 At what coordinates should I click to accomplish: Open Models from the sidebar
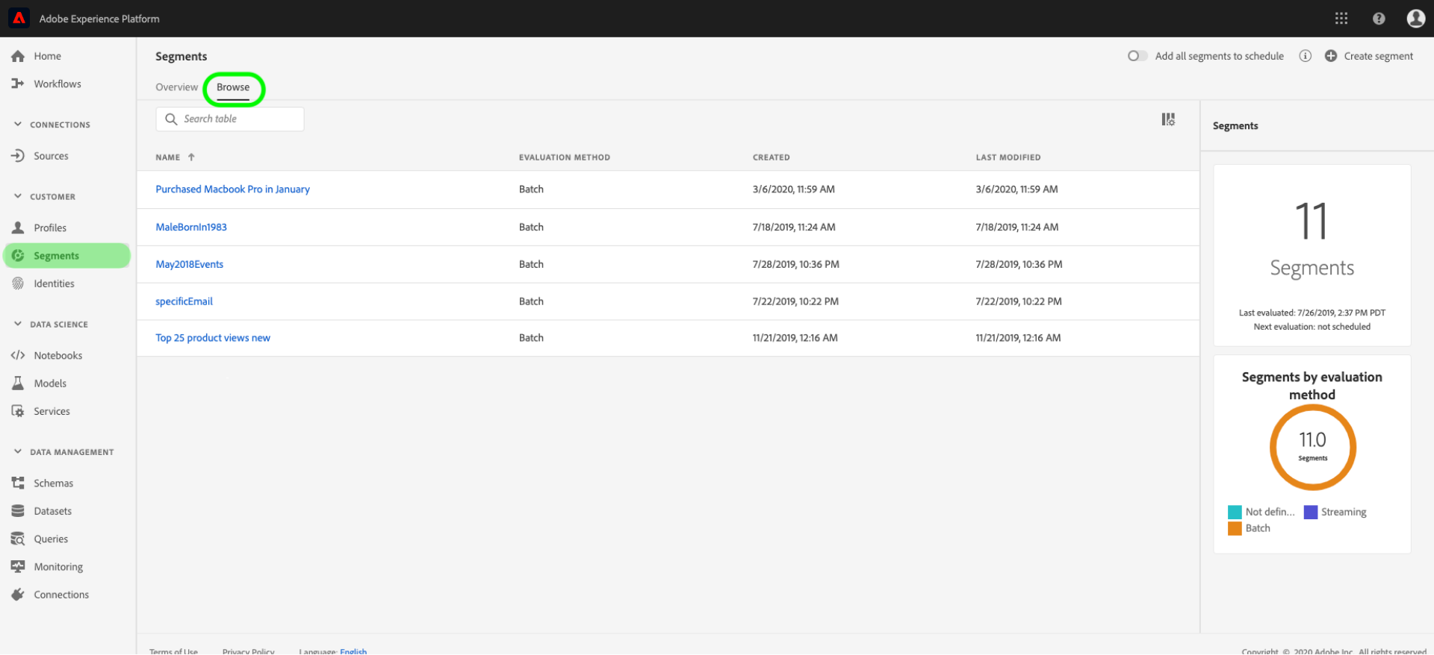pyautogui.click(x=50, y=383)
